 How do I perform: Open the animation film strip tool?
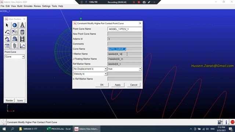point(22,39)
